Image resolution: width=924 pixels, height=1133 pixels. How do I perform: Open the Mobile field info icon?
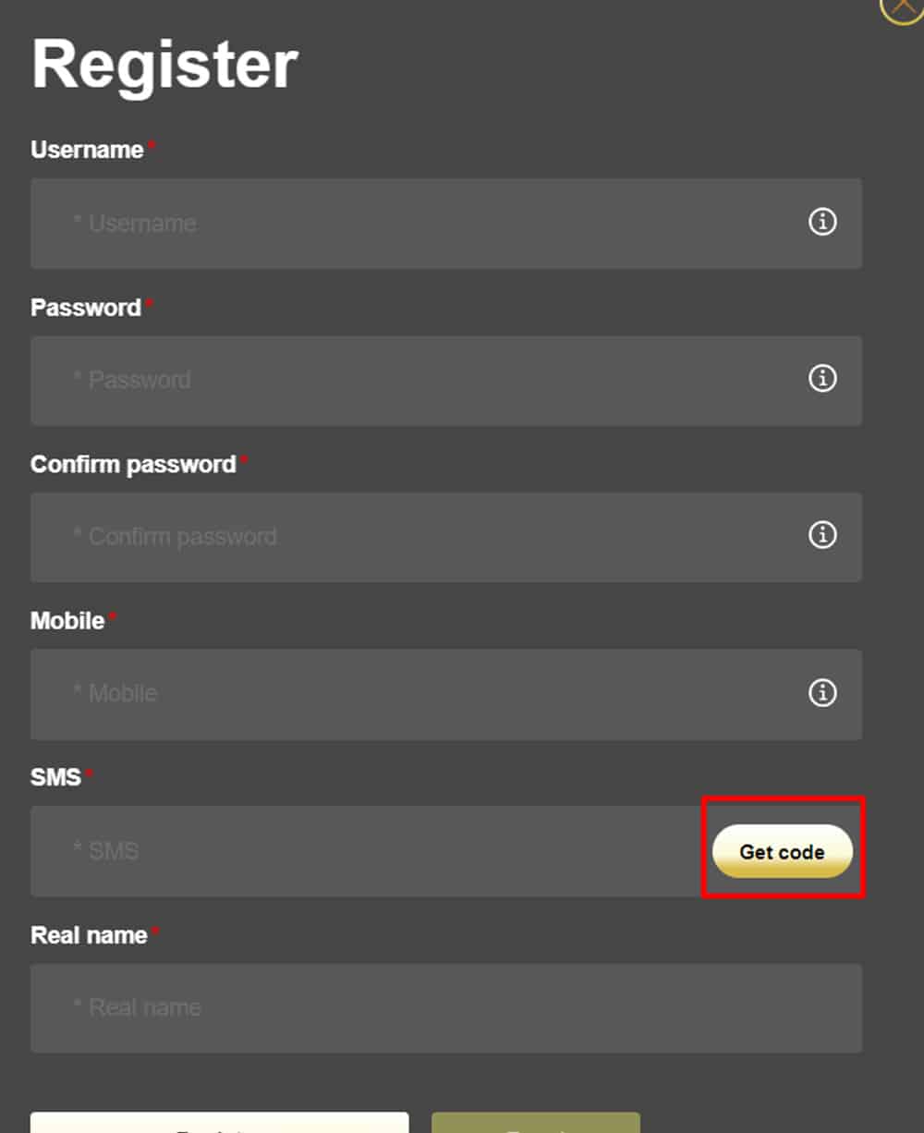(x=822, y=693)
